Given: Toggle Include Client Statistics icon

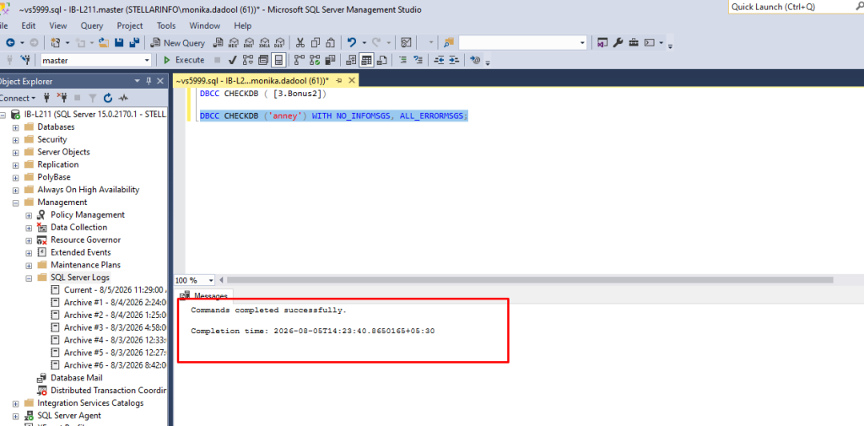Looking at the screenshot, I should 330,60.
